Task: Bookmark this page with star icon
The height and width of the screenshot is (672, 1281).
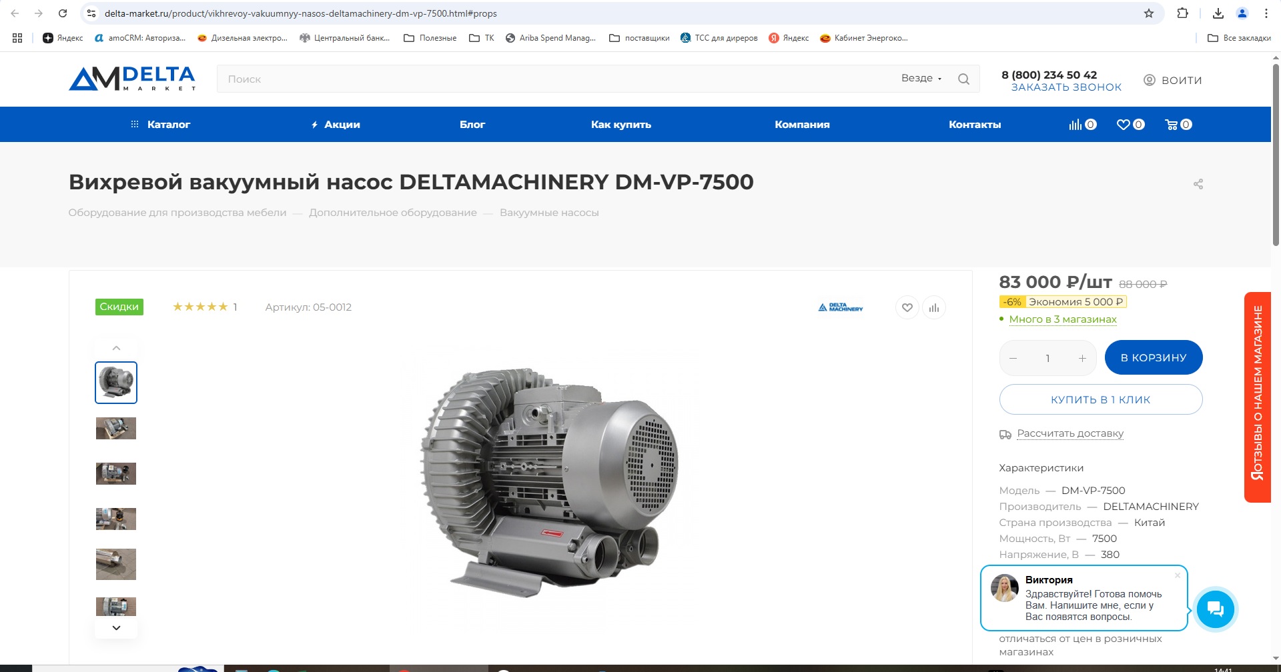Action: tap(1149, 13)
